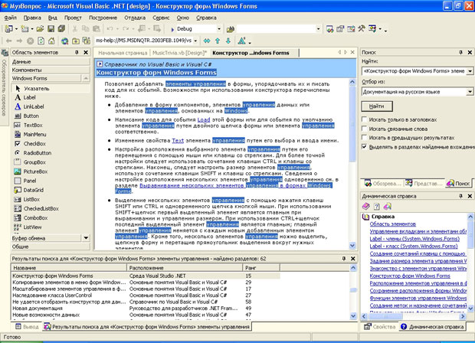Click the help article vertical scrollbar
The width and height of the screenshot is (475, 343).
coord(352,164)
